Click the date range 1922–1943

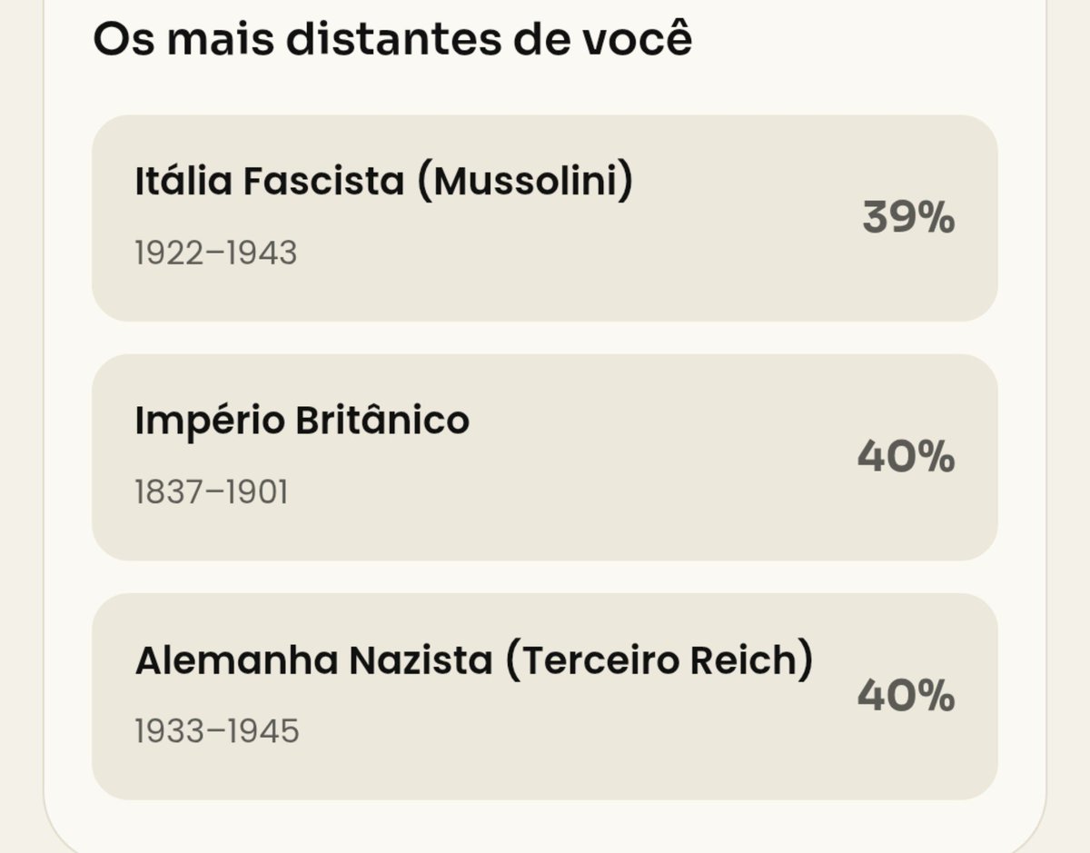[x=216, y=253]
